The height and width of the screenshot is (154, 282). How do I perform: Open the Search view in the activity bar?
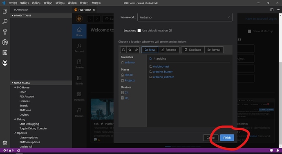[x=5, y=22]
